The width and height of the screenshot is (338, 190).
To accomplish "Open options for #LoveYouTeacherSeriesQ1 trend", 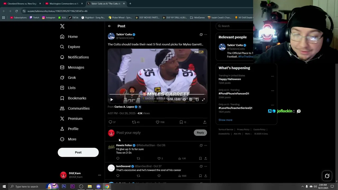I will pos(273,105).
